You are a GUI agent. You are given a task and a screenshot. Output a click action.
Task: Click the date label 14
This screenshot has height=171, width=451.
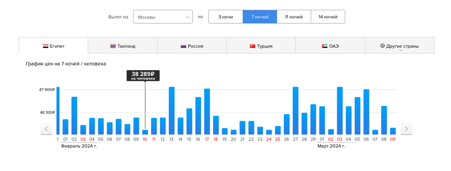[180, 139]
